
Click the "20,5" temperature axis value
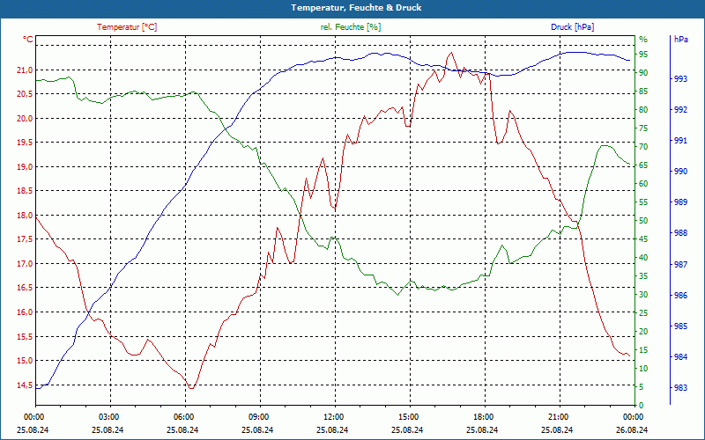click(x=26, y=94)
